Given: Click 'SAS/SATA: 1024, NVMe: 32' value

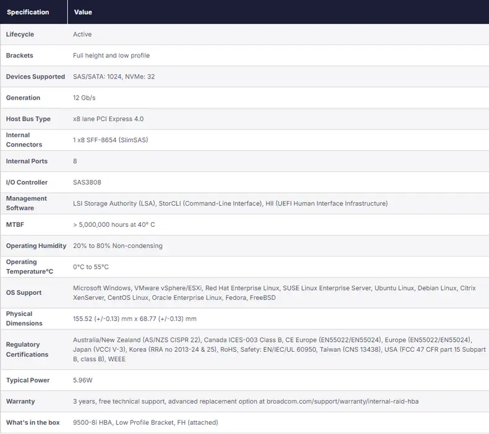Looking at the screenshot, I should coord(114,77).
